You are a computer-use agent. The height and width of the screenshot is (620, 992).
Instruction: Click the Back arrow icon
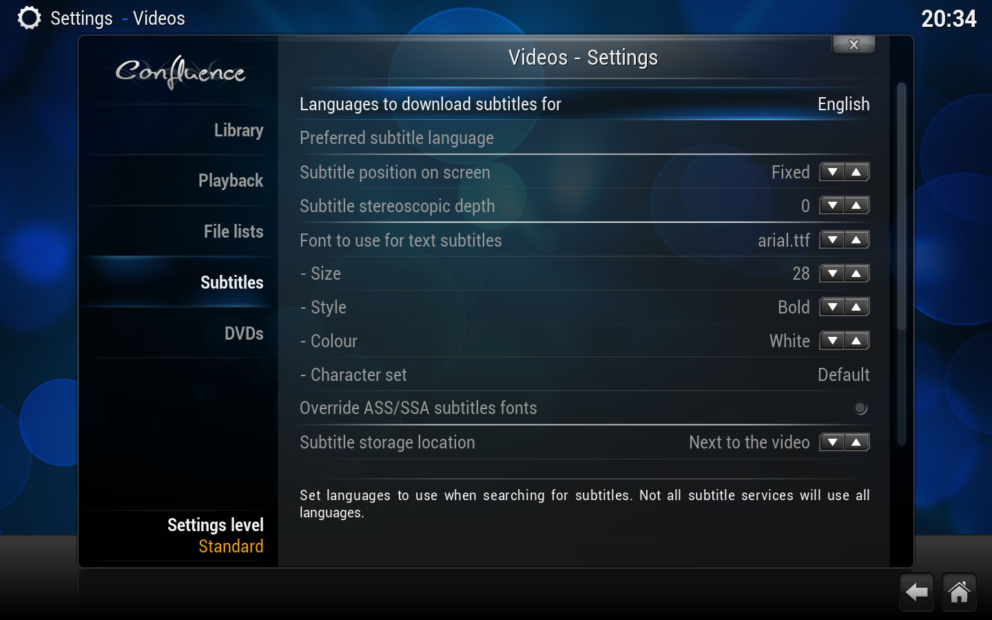[x=916, y=592]
